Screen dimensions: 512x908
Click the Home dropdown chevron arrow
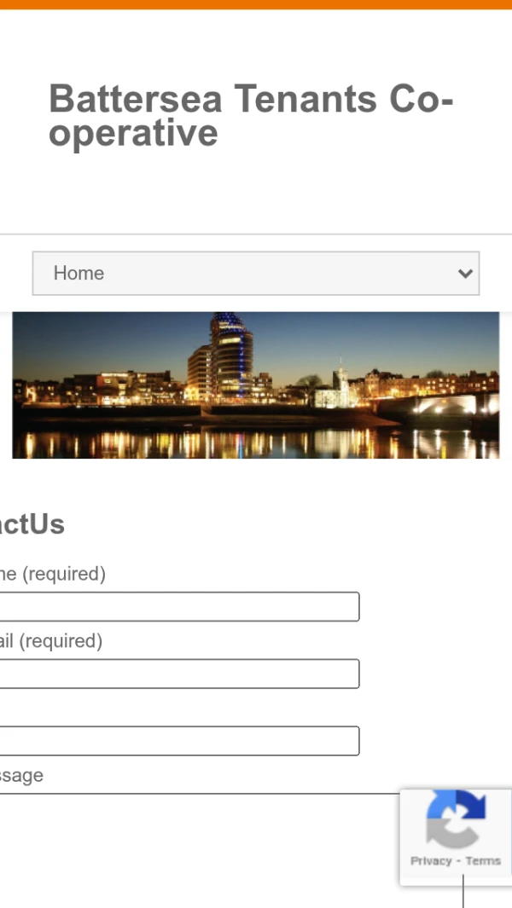pyautogui.click(x=465, y=274)
